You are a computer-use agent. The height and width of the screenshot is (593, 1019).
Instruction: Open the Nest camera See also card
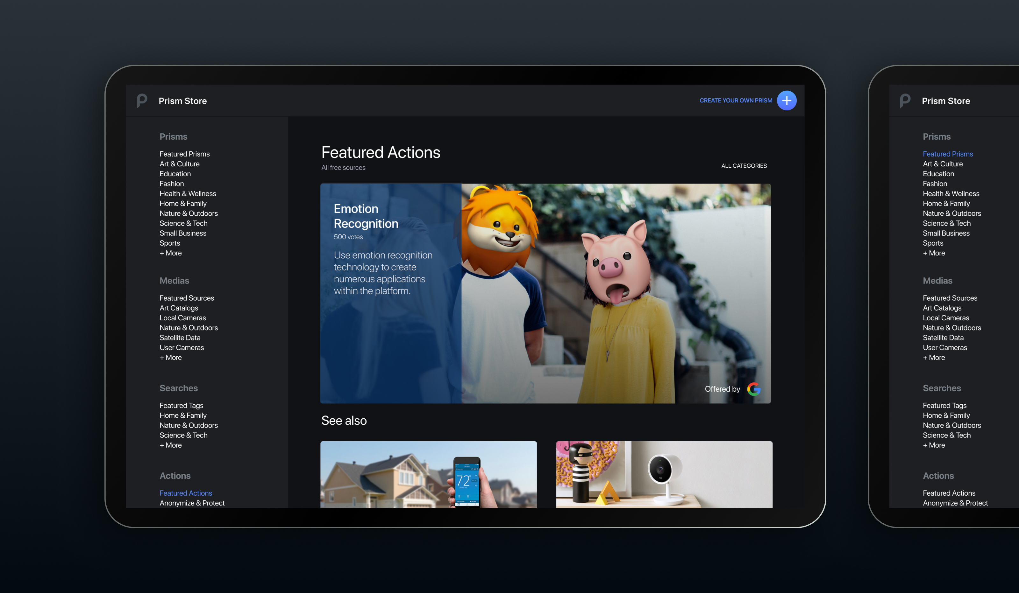click(x=664, y=474)
